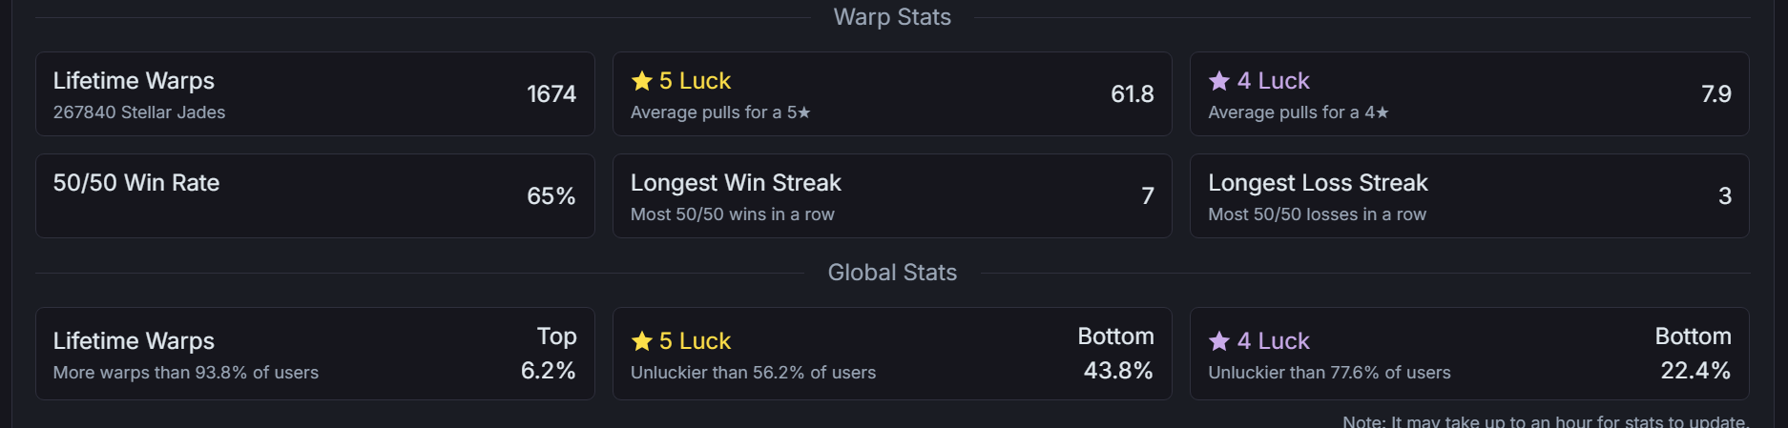
Task: Select the Bottom 22.4% four-star luck ranking
Action: click(1694, 354)
